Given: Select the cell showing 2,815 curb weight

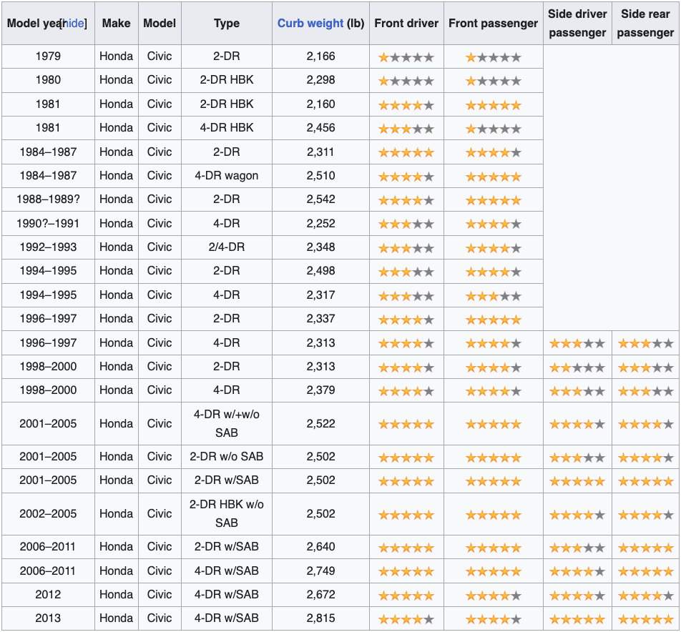Looking at the screenshot, I should coord(320,618).
